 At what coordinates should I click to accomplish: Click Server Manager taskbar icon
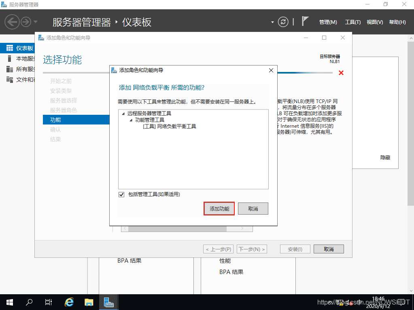coord(108,302)
